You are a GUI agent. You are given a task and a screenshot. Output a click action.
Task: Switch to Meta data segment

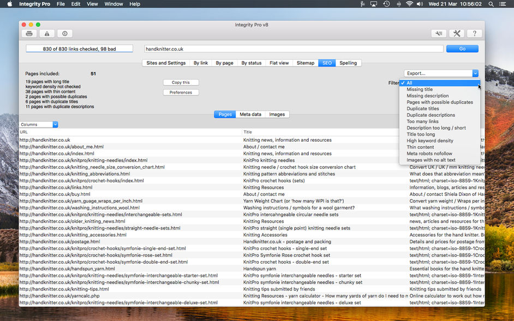[x=250, y=114]
